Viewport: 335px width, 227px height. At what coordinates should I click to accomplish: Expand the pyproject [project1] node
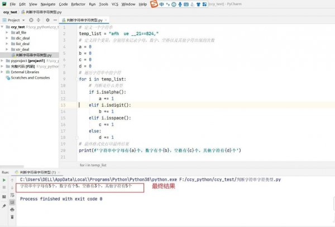pyautogui.click(x=2, y=61)
